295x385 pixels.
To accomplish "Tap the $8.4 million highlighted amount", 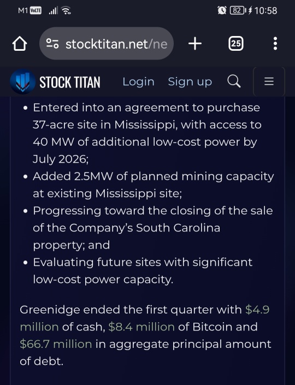I will (x=141, y=327).
